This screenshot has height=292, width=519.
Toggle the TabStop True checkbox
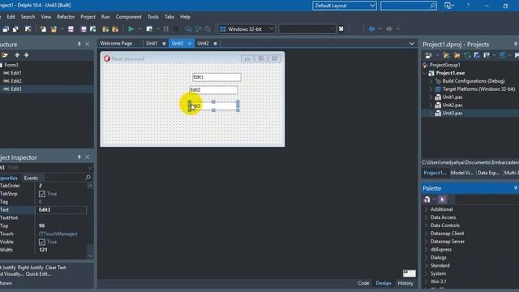[42, 194]
